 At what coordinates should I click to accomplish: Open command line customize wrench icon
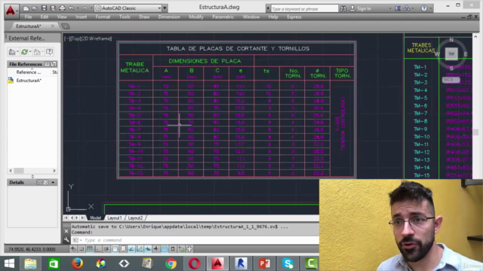[x=66, y=239]
